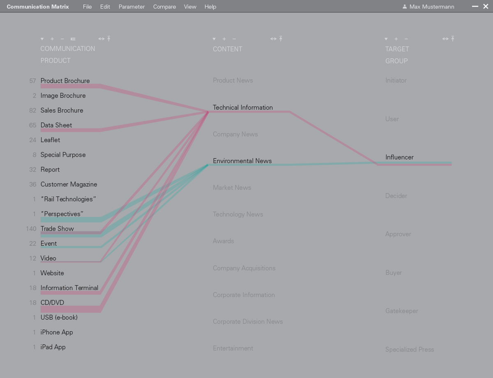493x378 pixels.
Task: Select "Customer Magazine" in the list
Action: tap(69, 184)
